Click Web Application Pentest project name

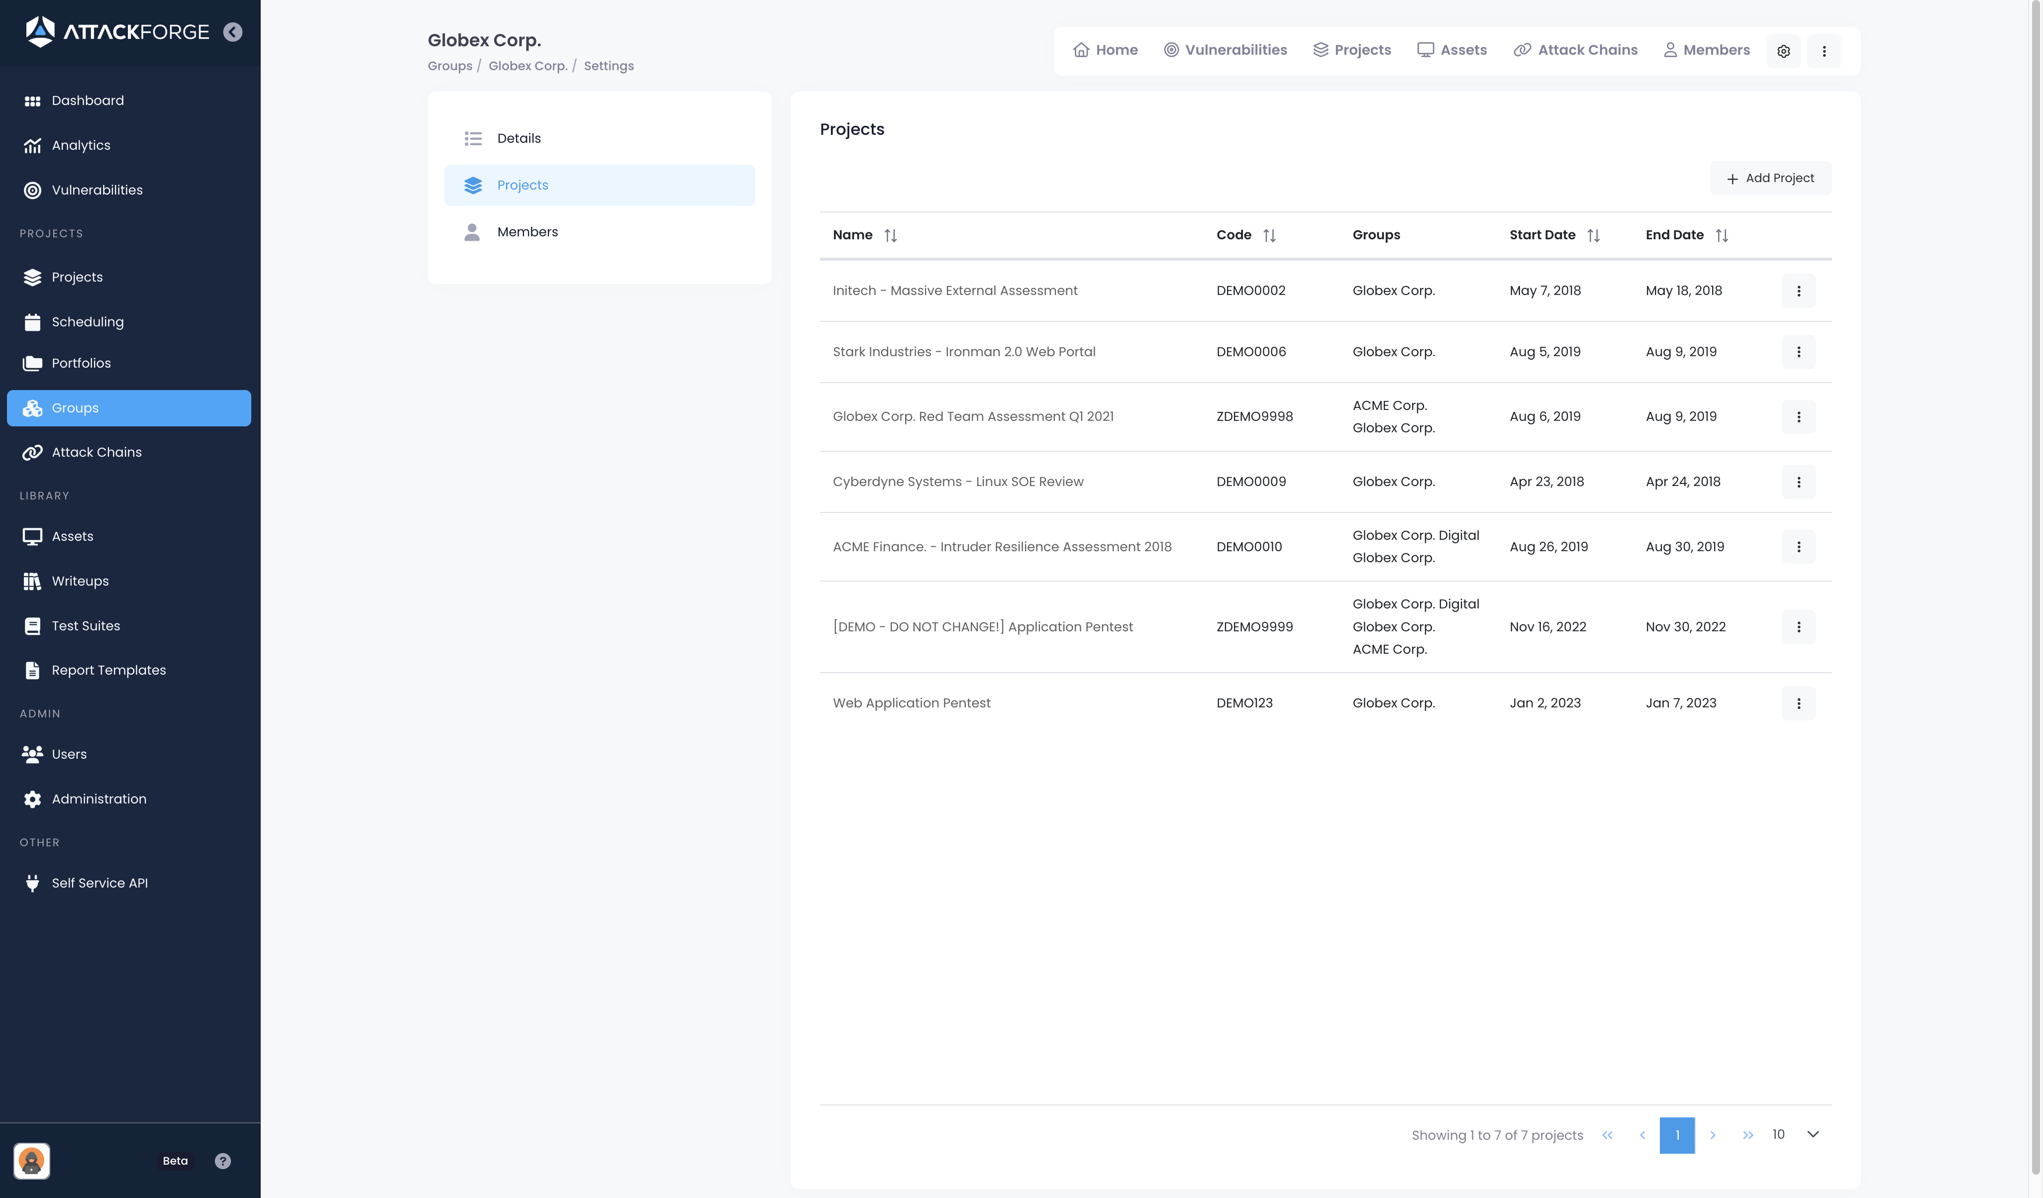(x=911, y=703)
